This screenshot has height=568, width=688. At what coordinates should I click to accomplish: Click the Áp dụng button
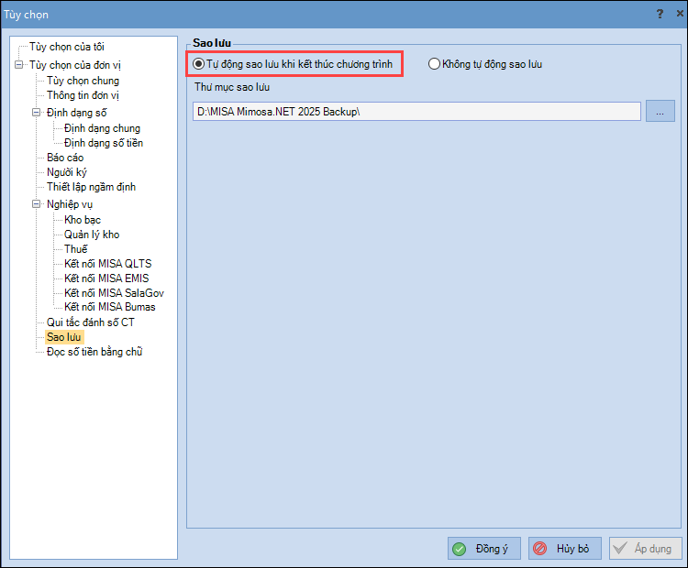(x=646, y=548)
